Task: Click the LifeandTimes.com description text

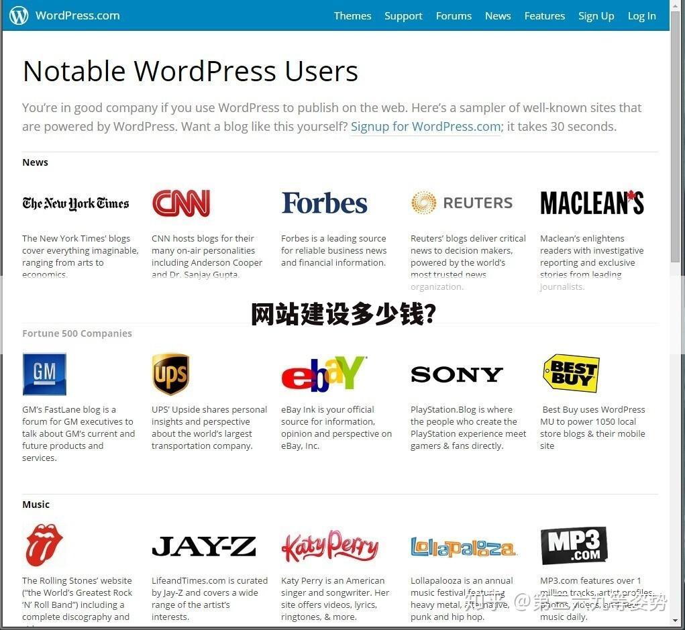Action: [x=210, y=599]
